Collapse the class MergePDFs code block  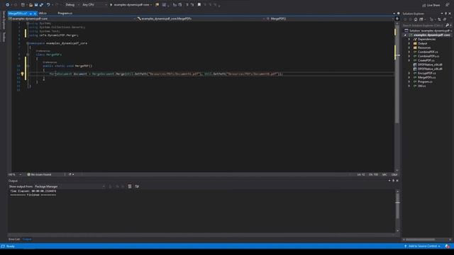(28, 55)
